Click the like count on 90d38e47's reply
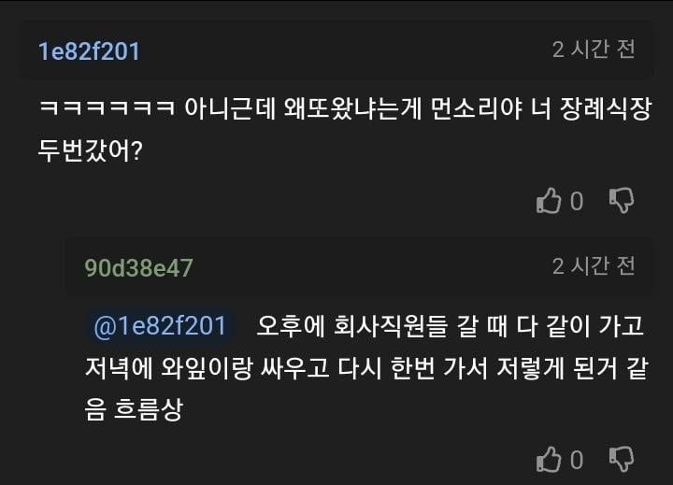Screen dimensions: 673x485 (577, 460)
